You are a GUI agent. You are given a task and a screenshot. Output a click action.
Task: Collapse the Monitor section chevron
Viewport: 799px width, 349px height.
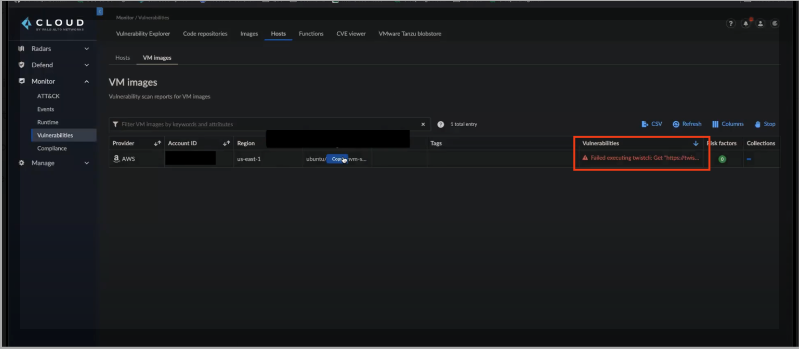coord(87,81)
